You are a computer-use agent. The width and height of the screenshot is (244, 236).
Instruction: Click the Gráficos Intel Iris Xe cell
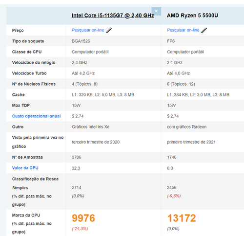[91, 127]
